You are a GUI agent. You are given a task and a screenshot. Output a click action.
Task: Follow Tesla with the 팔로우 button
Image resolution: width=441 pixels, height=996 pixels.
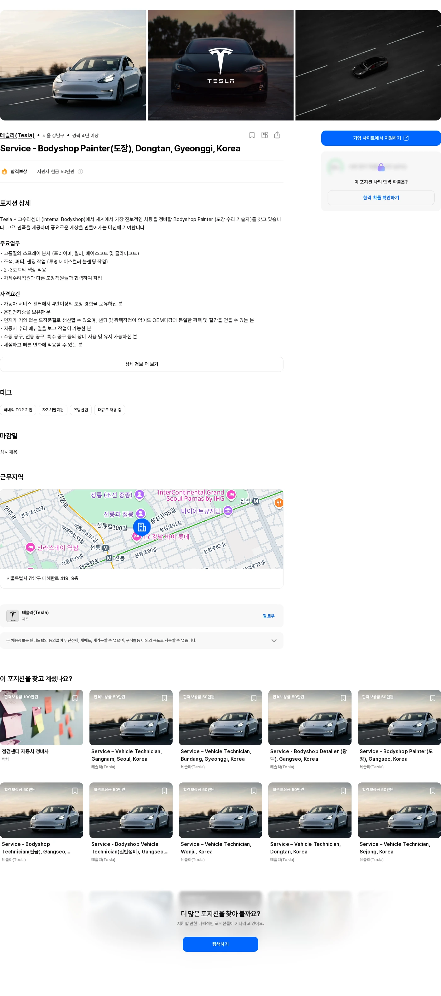coord(269,616)
